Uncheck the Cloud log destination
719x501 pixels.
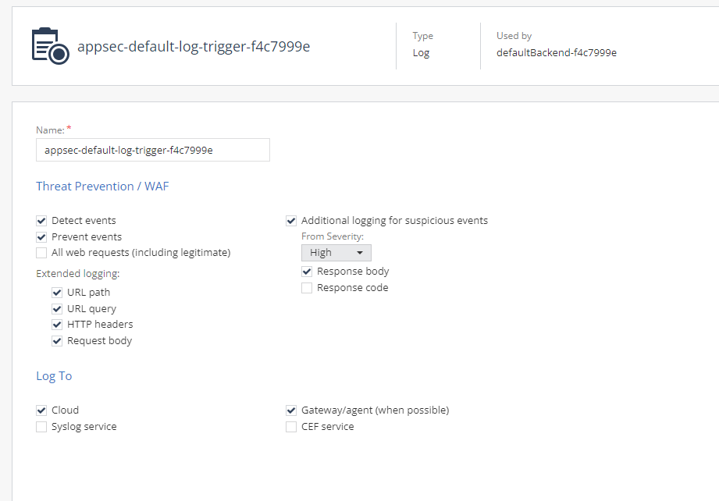(41, 410)
